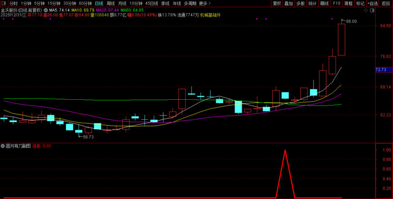Image resolution: width=393 pixels, height=199 pixels.
Task: Click the 机械基础件 sector link
Action: click(x=211, y=15)
